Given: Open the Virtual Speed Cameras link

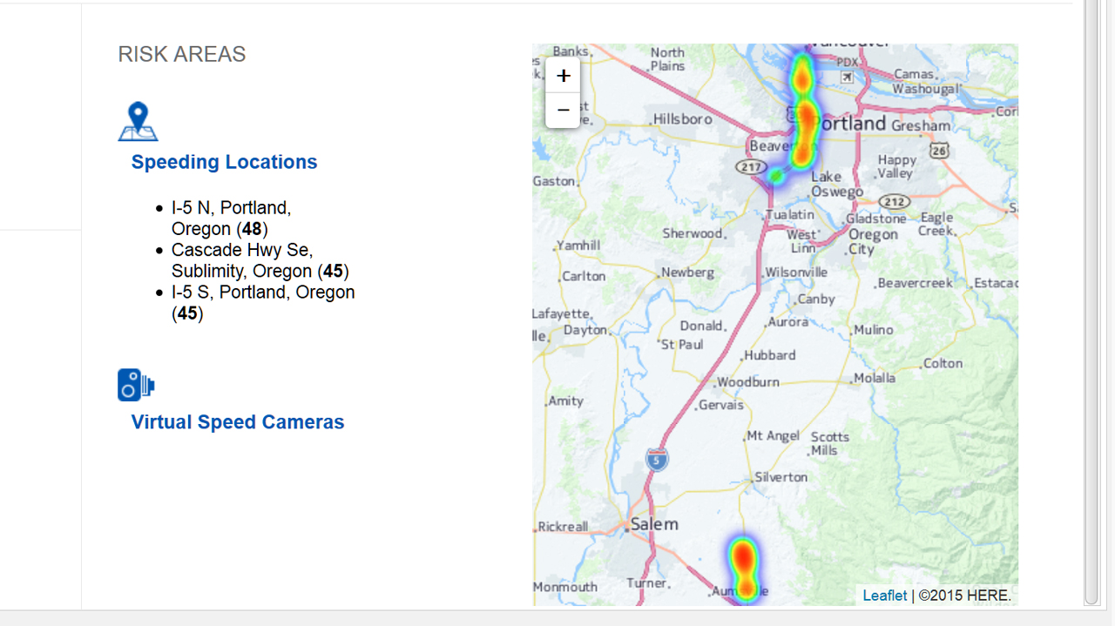Looking at the screenshot, I should point(238,422).
